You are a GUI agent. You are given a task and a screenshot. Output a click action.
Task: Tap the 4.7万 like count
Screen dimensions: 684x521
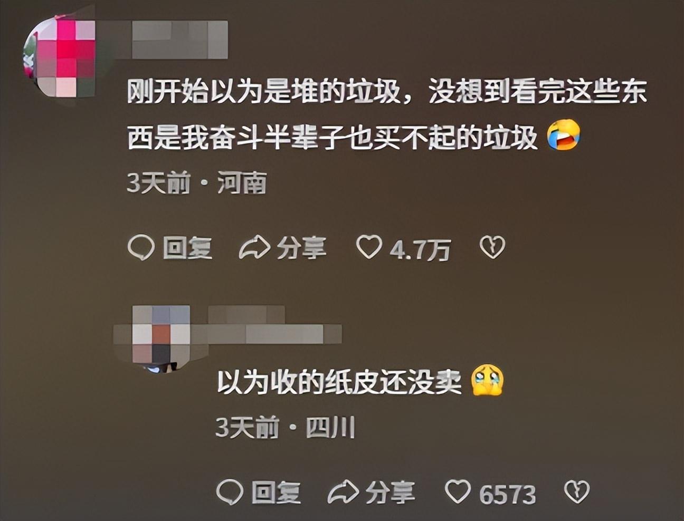point(420,249)
